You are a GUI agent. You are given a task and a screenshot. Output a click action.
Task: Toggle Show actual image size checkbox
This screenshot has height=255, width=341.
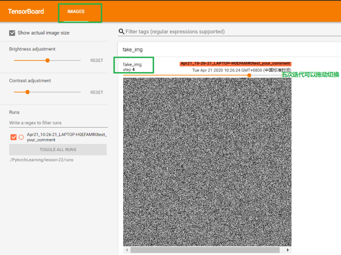click(12, 33)
